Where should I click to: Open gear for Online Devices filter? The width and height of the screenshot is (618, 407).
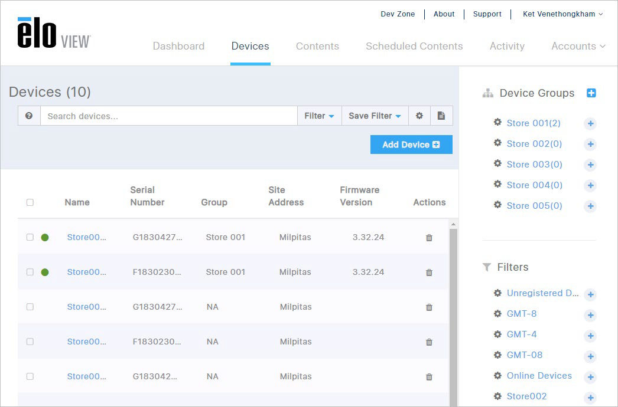tap(498, 376)
